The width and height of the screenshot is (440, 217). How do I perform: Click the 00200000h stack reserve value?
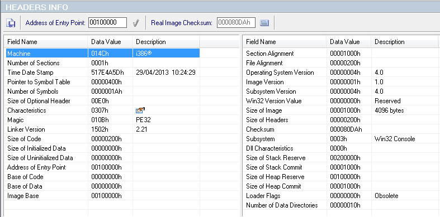click(x=345, y=158)
